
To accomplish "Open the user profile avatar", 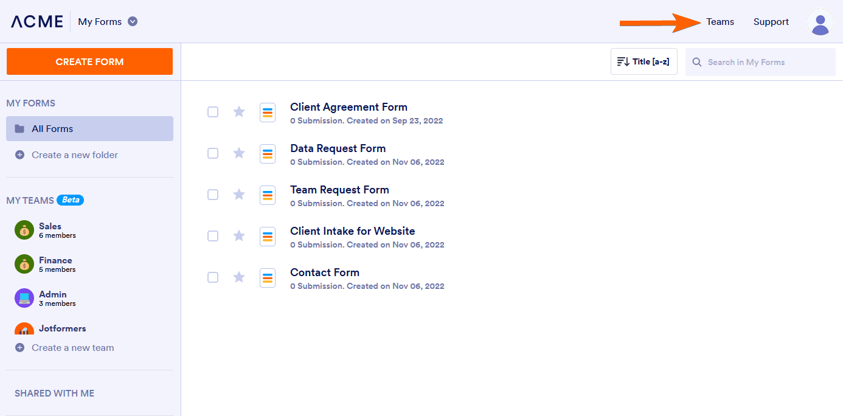I will click(820, 23).
